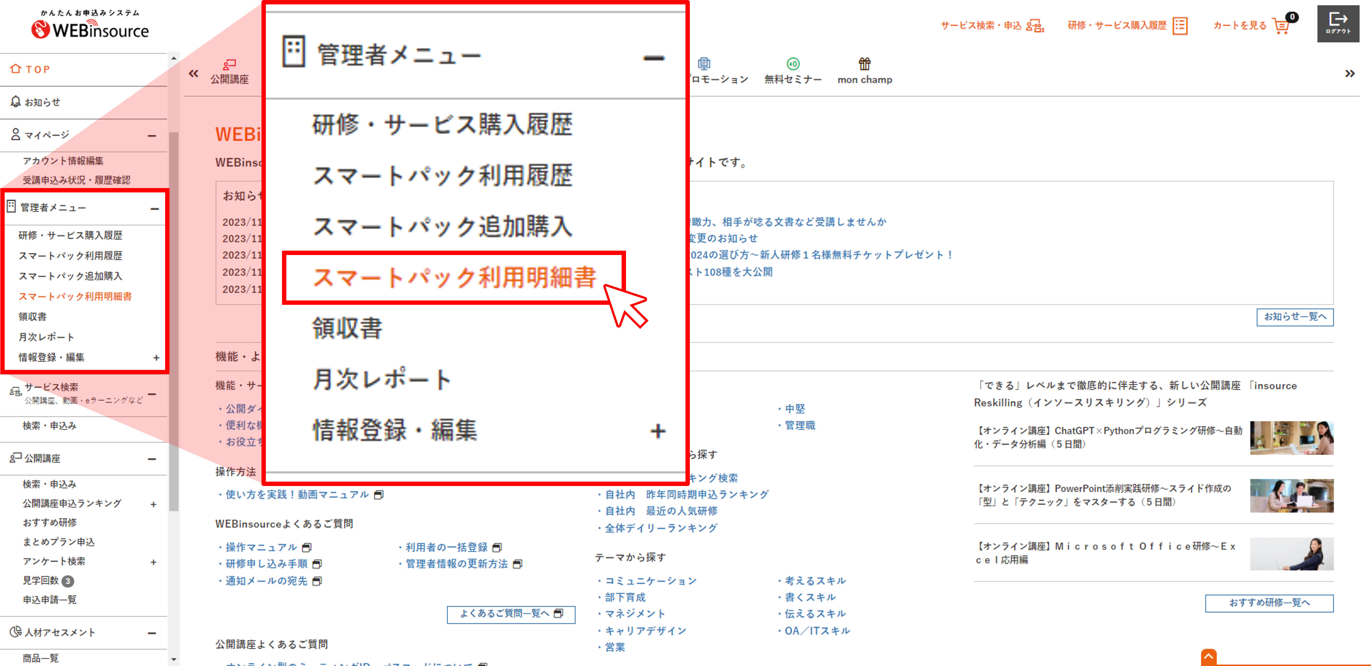
Task: Click the purchase history list icon in header
Action: pyautogui.click(x=1180, y=26)
